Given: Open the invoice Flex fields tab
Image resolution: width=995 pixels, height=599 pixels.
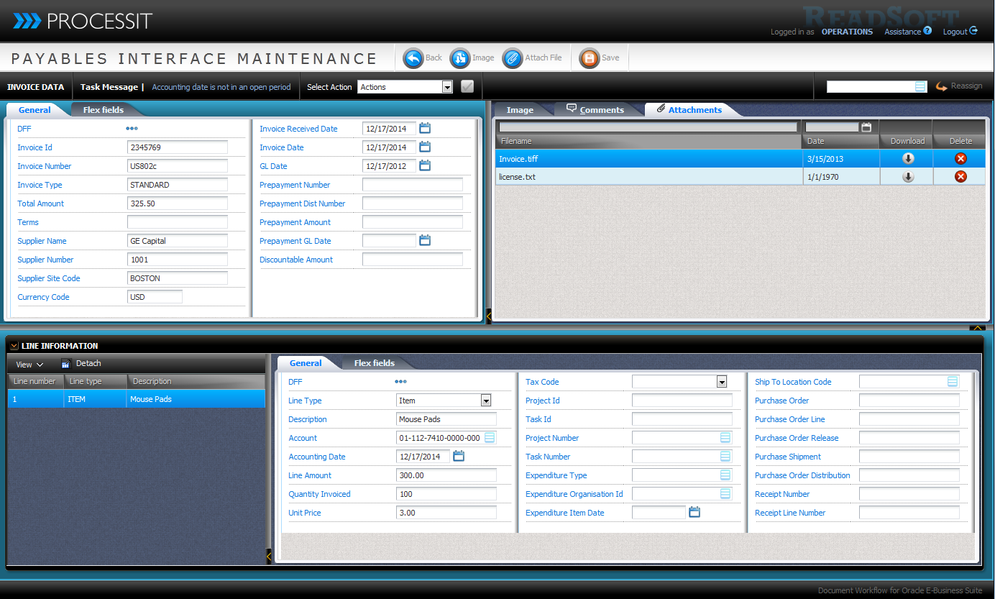Looking at the screenshot, I should coord(104,110).
